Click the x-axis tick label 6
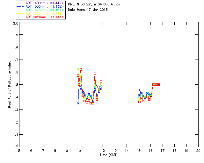The height and width of the screenshot is (163, 204). click(31, 151)
